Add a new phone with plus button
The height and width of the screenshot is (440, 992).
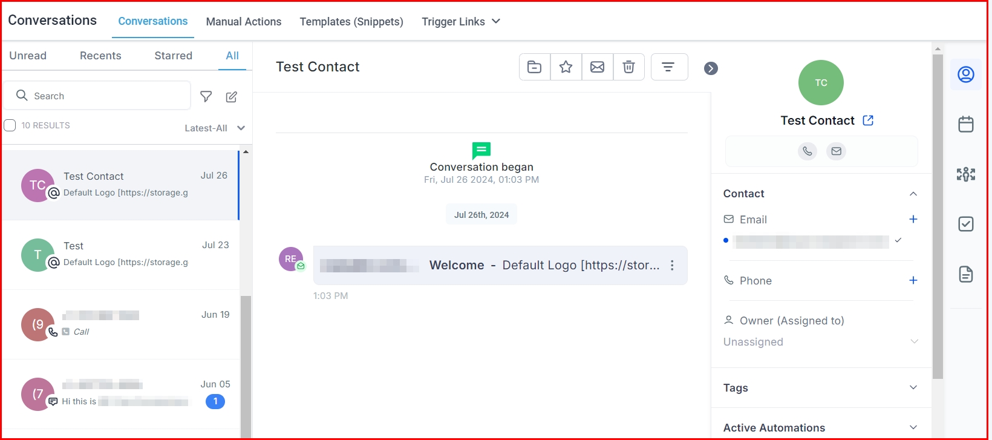[913, 280]
